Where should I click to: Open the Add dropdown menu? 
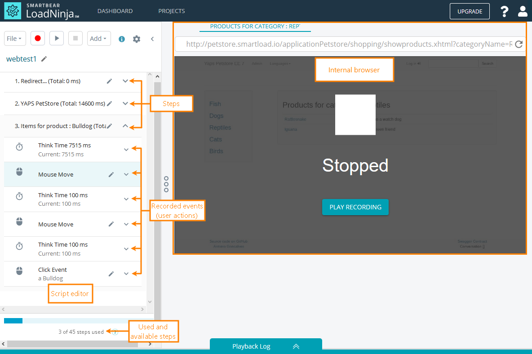[x=99, y=39]
